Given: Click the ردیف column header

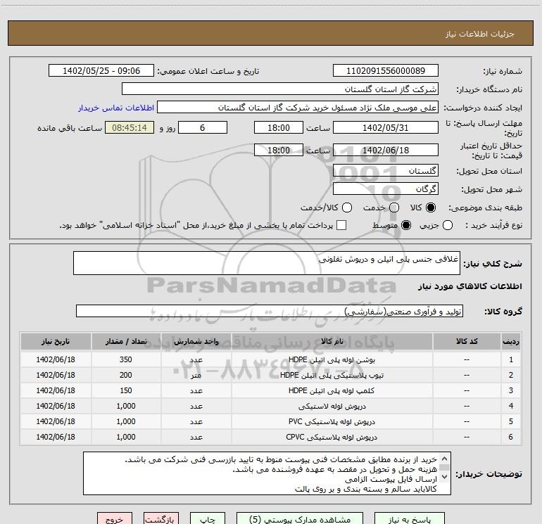Looking at the screenshot, I should (511, 341).
